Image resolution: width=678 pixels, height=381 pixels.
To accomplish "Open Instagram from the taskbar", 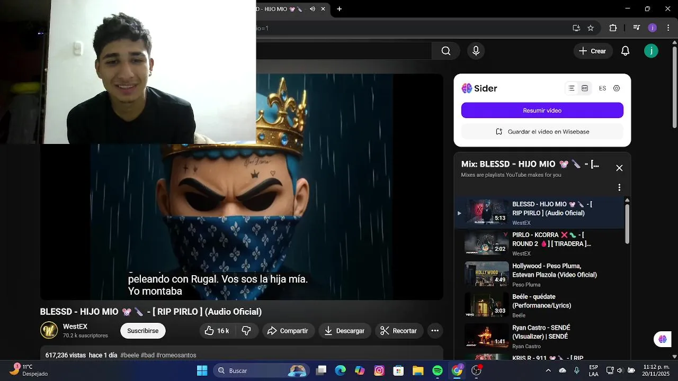I will [x=379, y=370].
